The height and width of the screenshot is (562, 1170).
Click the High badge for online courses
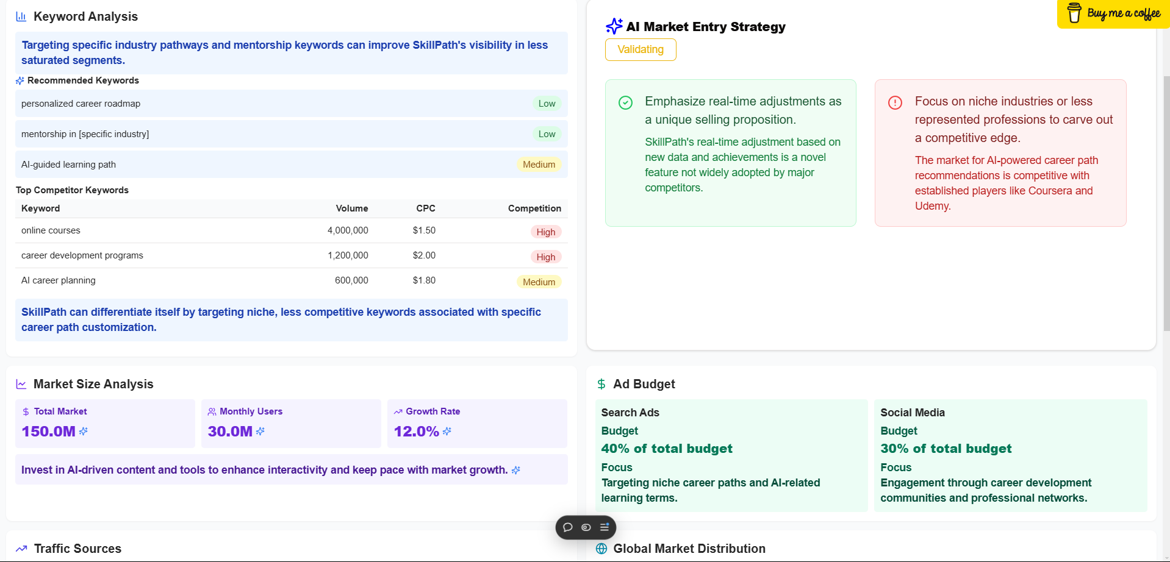click(546, 232)
